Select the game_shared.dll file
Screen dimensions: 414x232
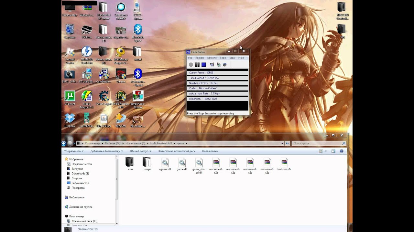(199, 166)
